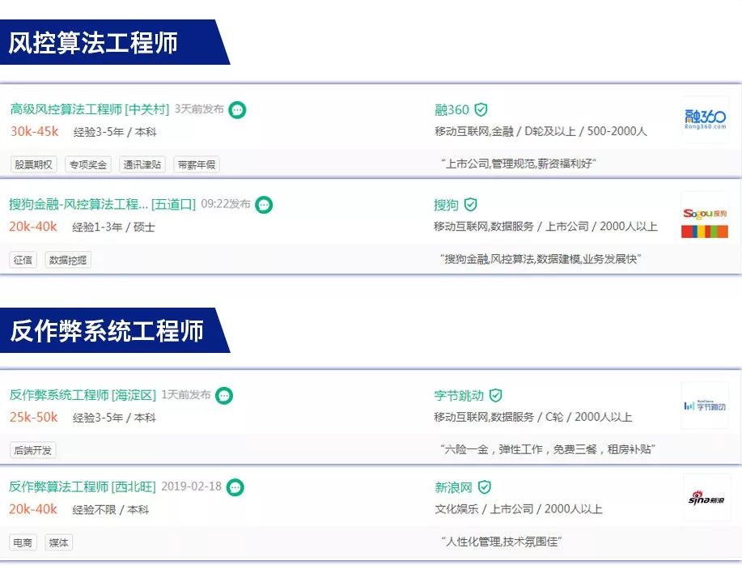Click verified shield icon beside 新浪网
Viewport: 742px width, 578px height.
(x=484, y=487)
